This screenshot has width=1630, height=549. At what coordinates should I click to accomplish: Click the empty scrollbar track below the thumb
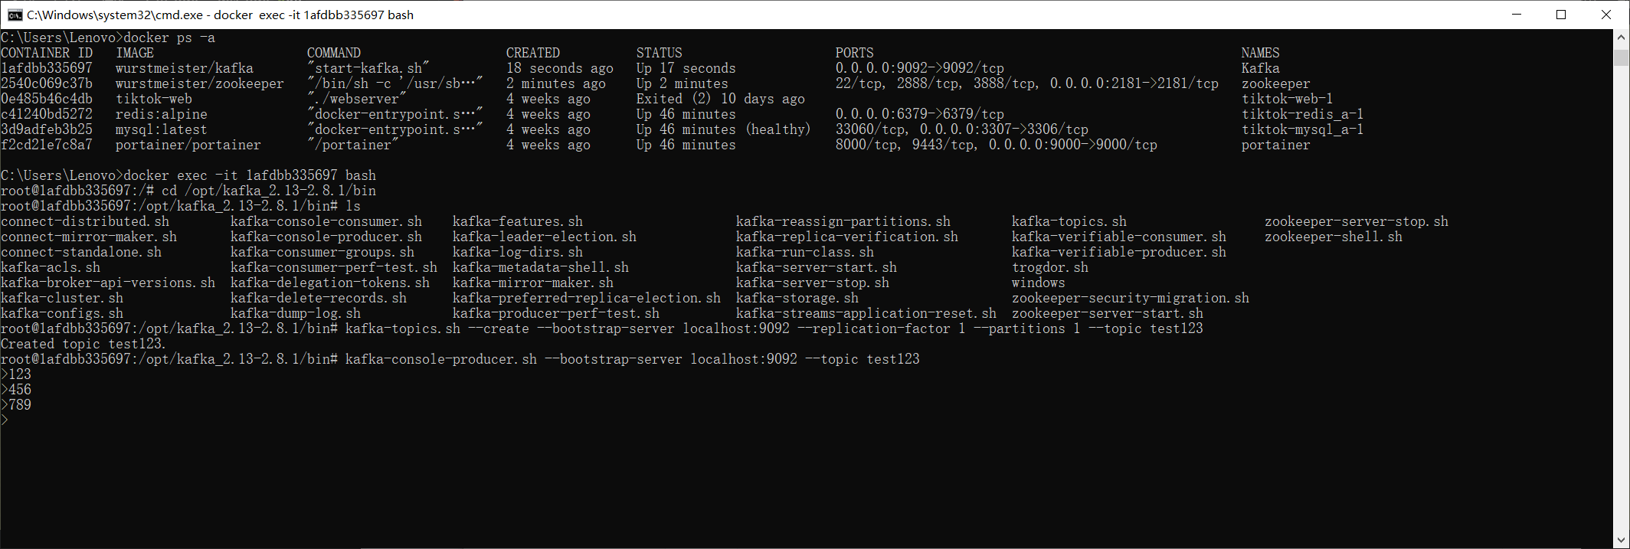[1621, 306]
